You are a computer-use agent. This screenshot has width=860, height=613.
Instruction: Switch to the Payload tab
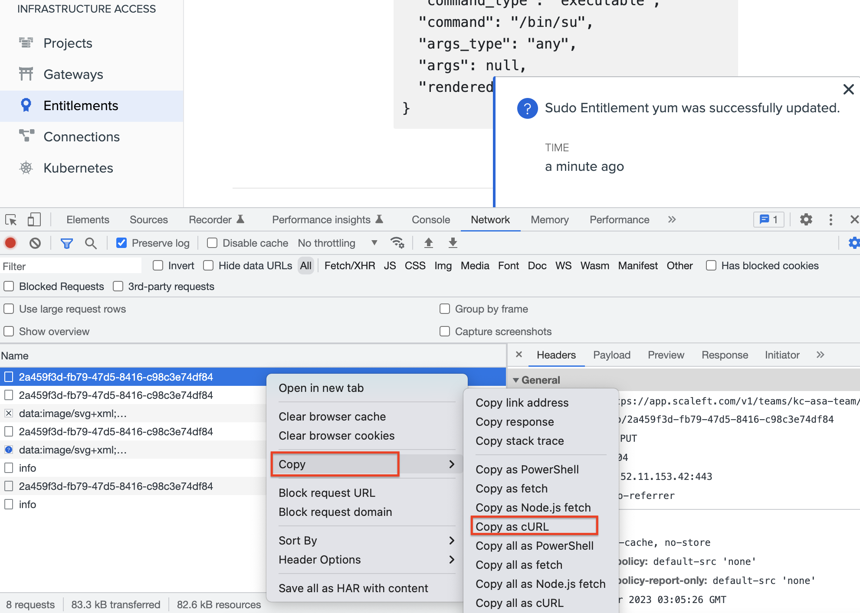coord(611,355)
